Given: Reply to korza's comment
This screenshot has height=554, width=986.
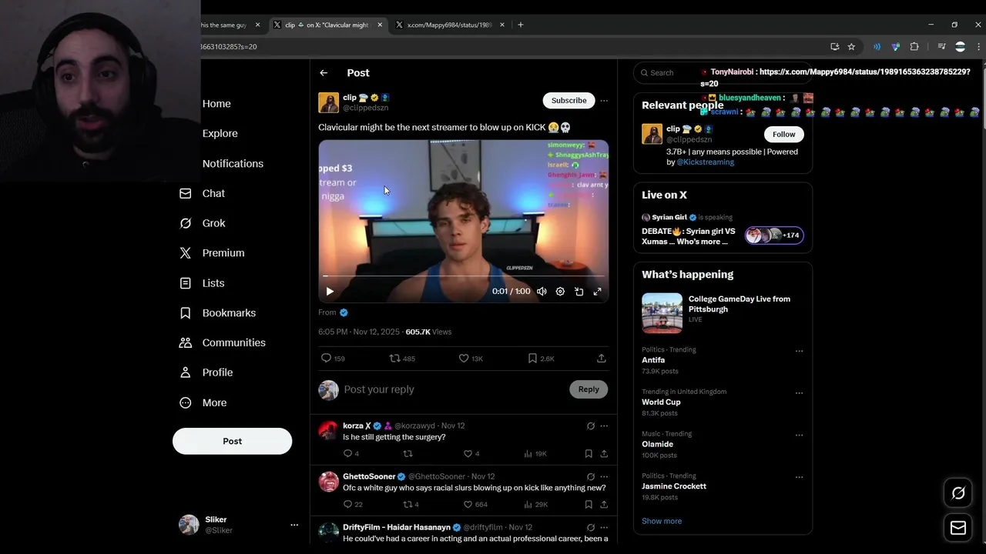Looking at the screenshot, I should pos(347,454).
